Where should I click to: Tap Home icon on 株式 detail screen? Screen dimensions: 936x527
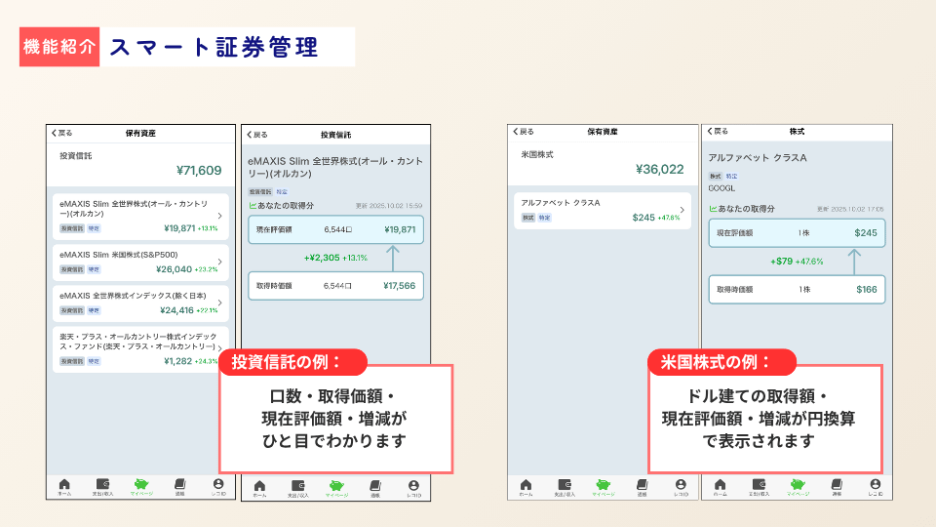point(720,485)
